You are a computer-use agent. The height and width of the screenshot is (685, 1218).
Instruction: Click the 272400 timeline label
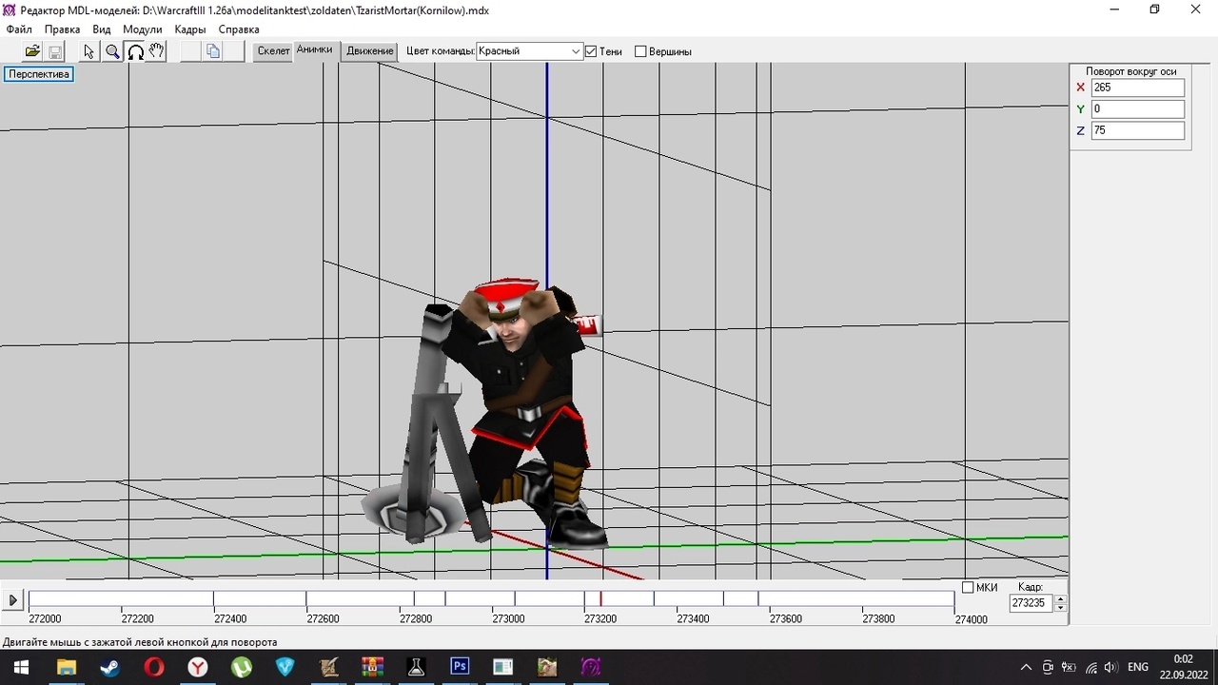point(231,619)
